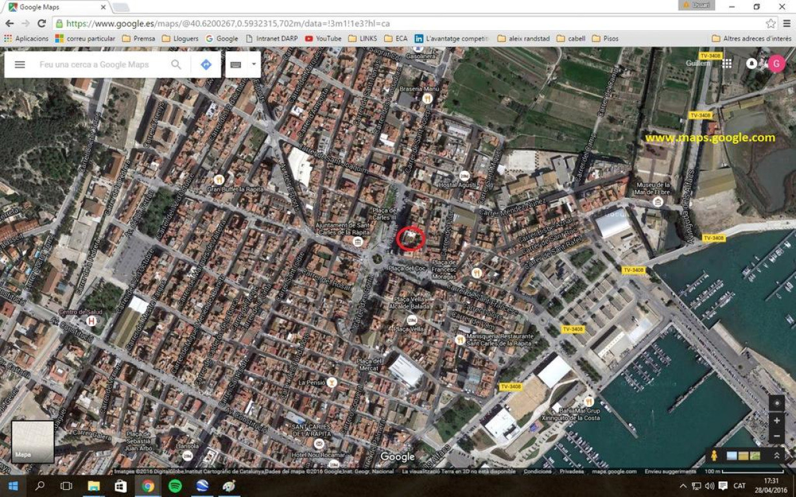Open Aplicacions bookmark shortcut

coord(26,39)
